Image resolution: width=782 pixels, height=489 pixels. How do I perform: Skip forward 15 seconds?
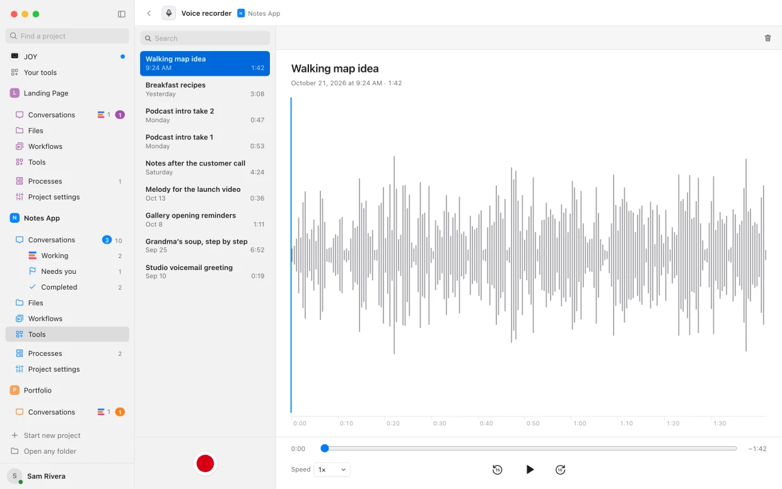click(x=560, y=469)
